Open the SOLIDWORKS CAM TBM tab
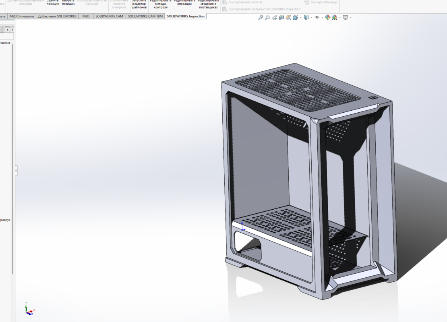 click(145, 16)
